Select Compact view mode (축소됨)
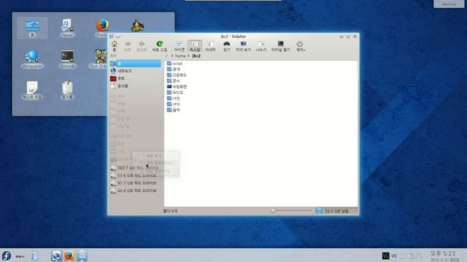 pos(195,46)
